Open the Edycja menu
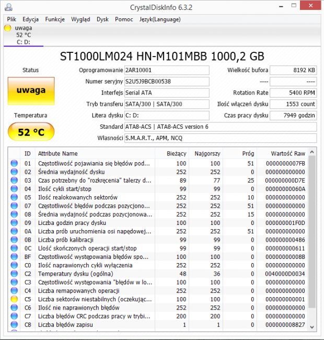This screenshot has width=324, height=340. (x=30, y=19)
